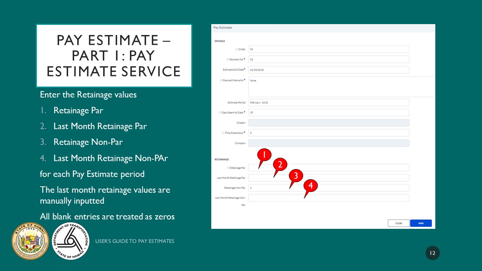
Task: Click the info icon beside Time Extensions
Action: [223, 133]
